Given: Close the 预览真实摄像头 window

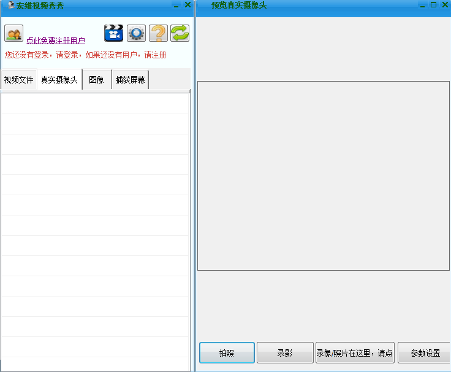Looking at the screenshot, I should click(445, 5).
